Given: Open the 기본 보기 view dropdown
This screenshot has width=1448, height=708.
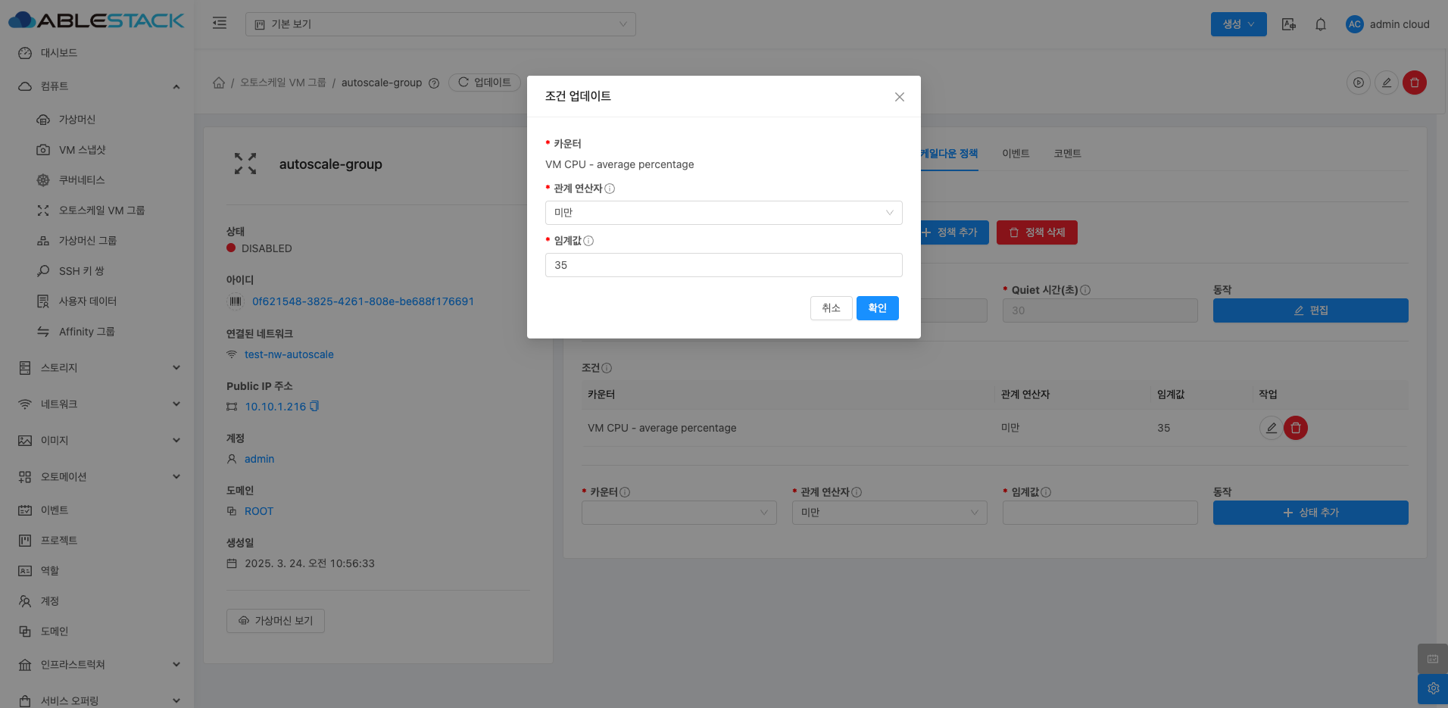Looking at the screenshot, I should click(440, 24).
